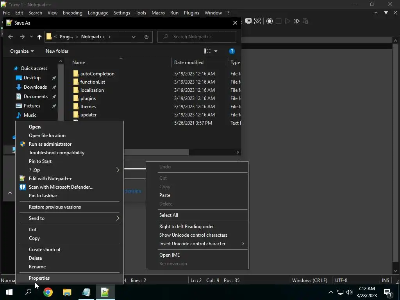400x300 pixels.
Task: Start macro recording with the record icon
Action: pos(270,21)
